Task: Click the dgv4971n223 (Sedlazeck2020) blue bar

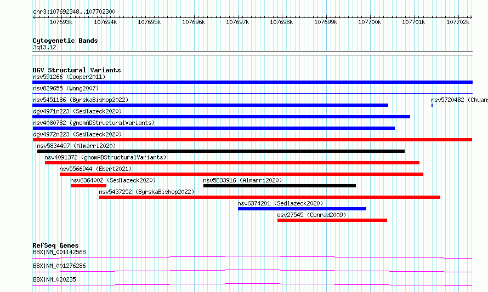Action: (x=222, y=117)
